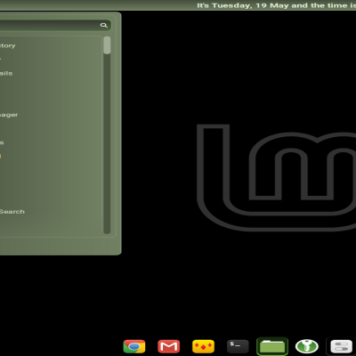Select the menu entry ending in "ails"
Image resolution: width=356 pixels, height=356 pixels.
[6, 73]
